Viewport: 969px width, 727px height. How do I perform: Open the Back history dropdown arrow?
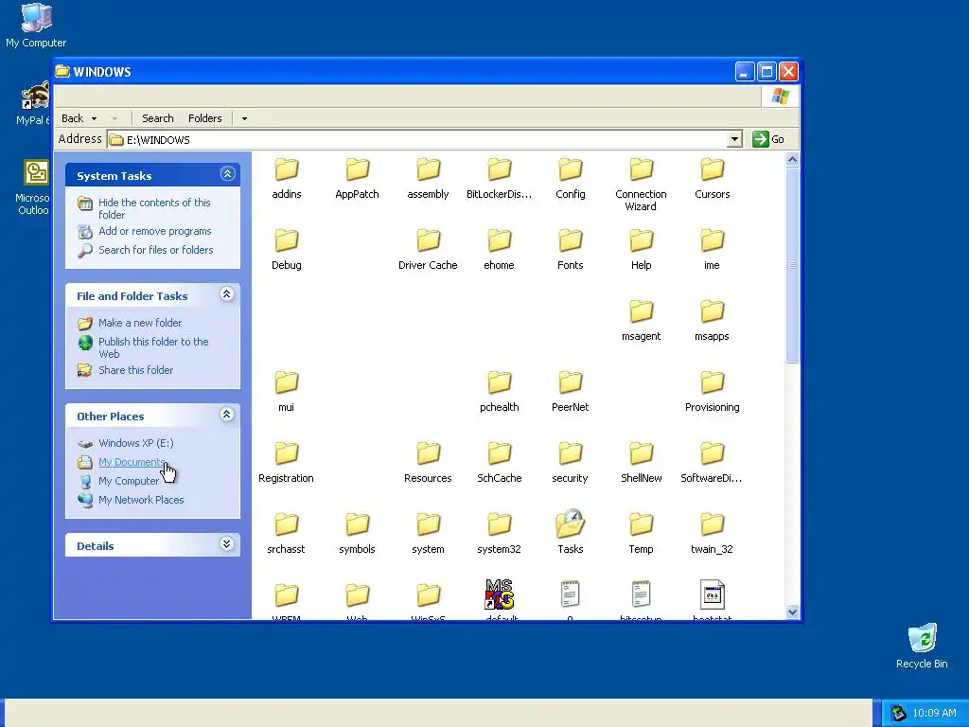point(94,118)
